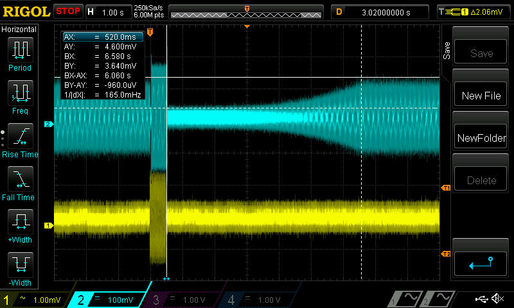Toggle the sound speaker icon
The image size is (514, 308).
pyautogui.click(x=497, y=299)
